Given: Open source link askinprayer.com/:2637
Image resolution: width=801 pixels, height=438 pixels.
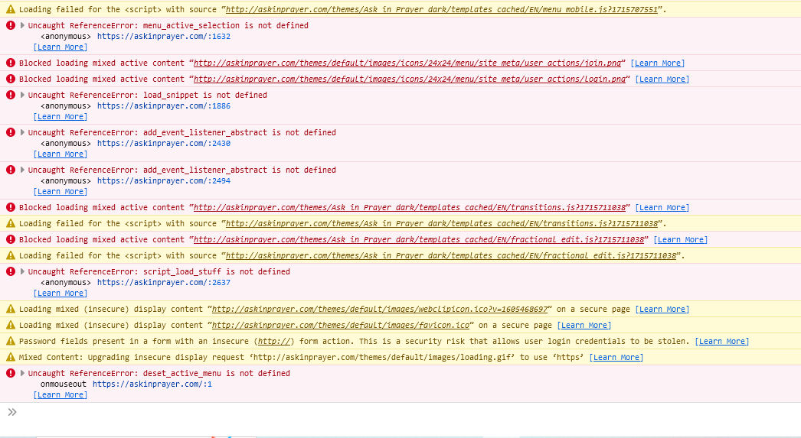Looking at the screenshot, I should pos(163,282).
